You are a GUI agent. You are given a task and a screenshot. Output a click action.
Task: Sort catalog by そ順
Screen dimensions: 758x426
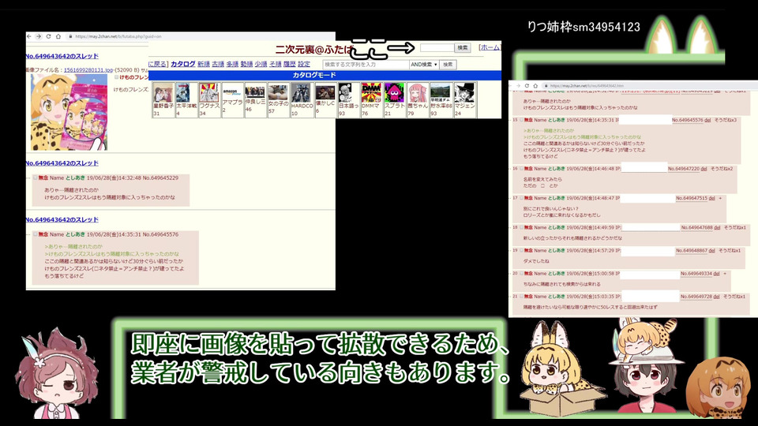276,64
